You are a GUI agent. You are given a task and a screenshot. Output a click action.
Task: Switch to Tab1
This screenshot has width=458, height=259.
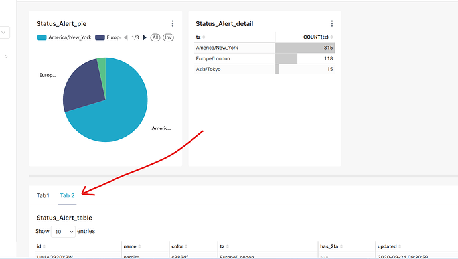(x=43, y=195)
